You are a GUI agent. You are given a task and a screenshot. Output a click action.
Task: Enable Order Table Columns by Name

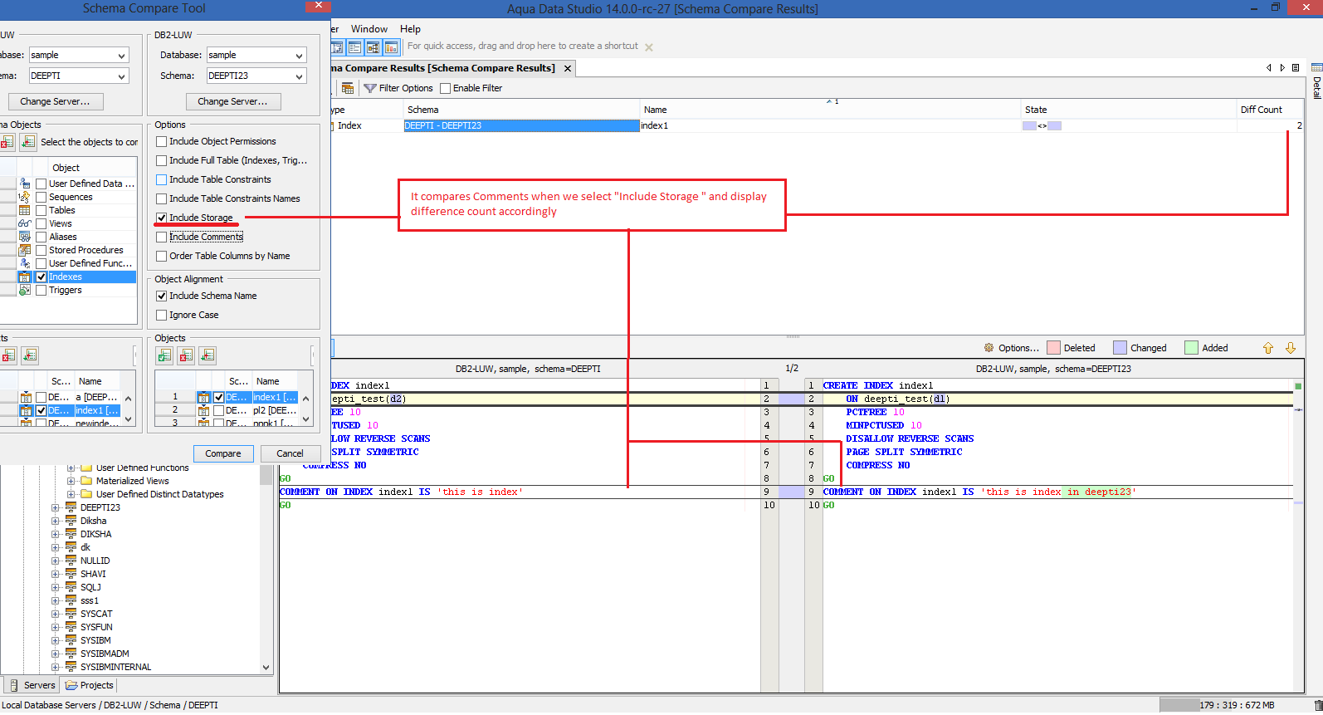tap(162, 257)
